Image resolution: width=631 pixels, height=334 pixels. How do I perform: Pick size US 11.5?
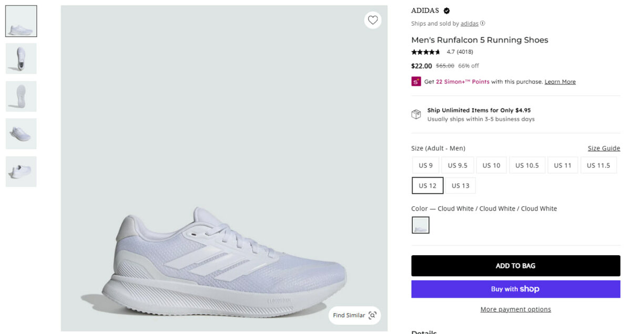[598, 165]
